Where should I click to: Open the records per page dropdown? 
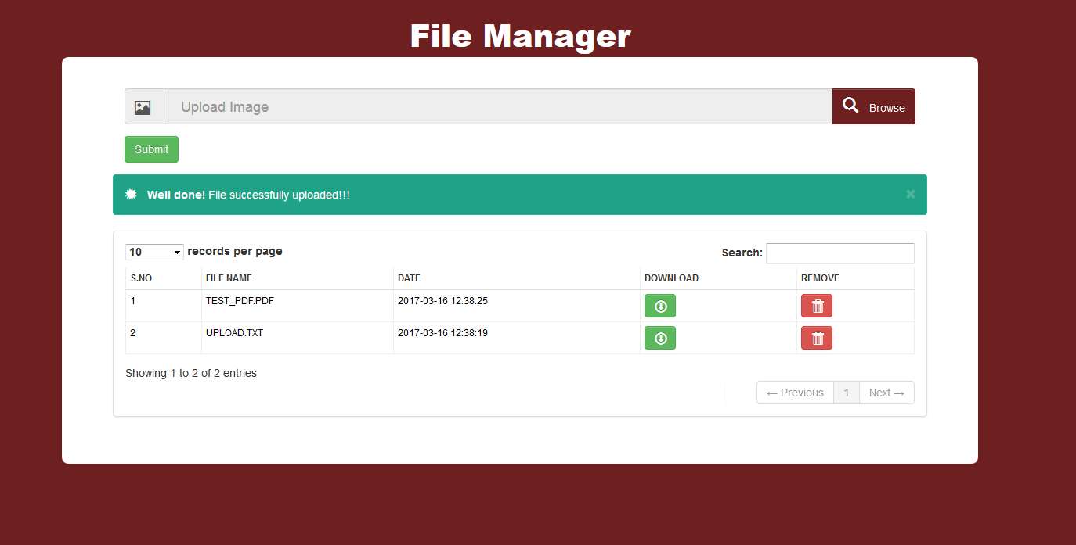pos(153,251)
